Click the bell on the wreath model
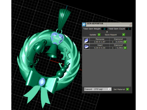The width and height of the screenshot is (147, 110). 52,51
